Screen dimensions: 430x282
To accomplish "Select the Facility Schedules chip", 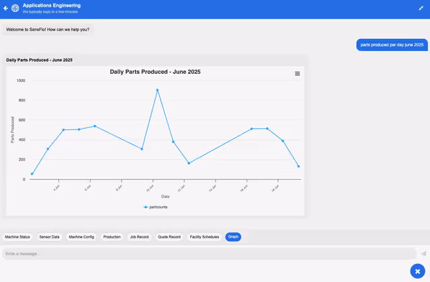I will pos(204,237).
